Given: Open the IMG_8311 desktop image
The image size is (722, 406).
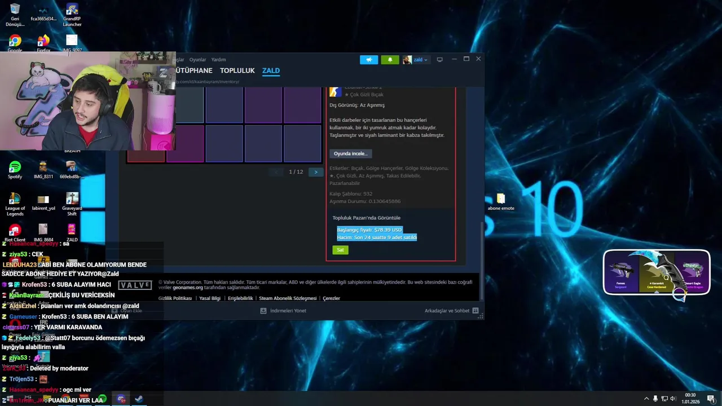Looking at the screenshot, I should [x=43, y=170].
